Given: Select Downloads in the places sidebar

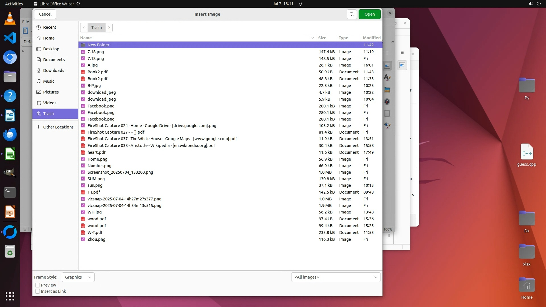Looking at the screenshot, I should 53,70.
